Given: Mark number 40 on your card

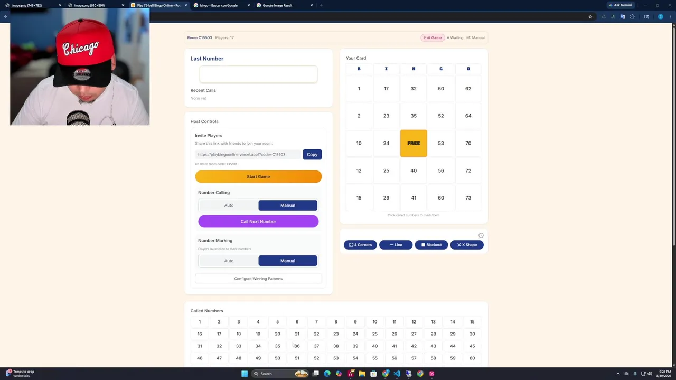Looking at the screenshot, I should pyautogui.click(x=414, y=170).
